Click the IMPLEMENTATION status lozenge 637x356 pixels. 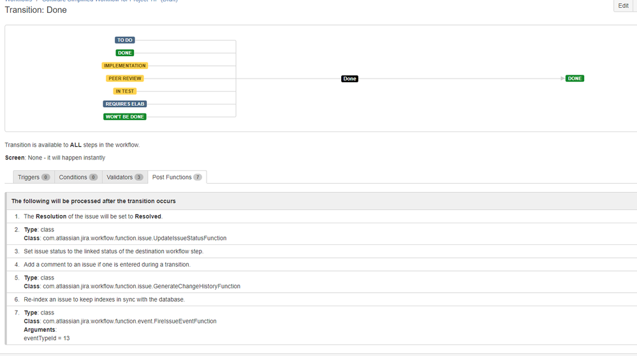click(x=125, y=66)
